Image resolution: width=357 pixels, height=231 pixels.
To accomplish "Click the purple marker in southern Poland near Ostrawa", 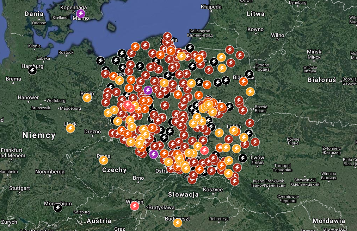I will (154, 154).
